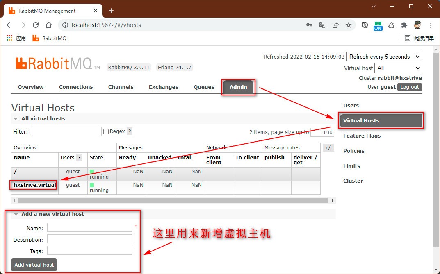Open the Chrome extensions puzzle icon

(x=404, y=25)
